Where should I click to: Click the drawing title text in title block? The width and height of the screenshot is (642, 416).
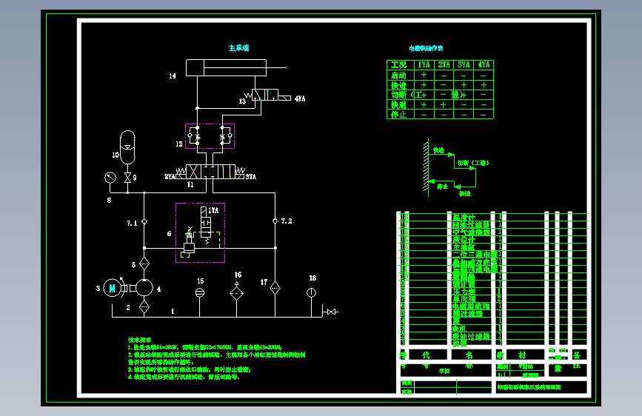529,387
